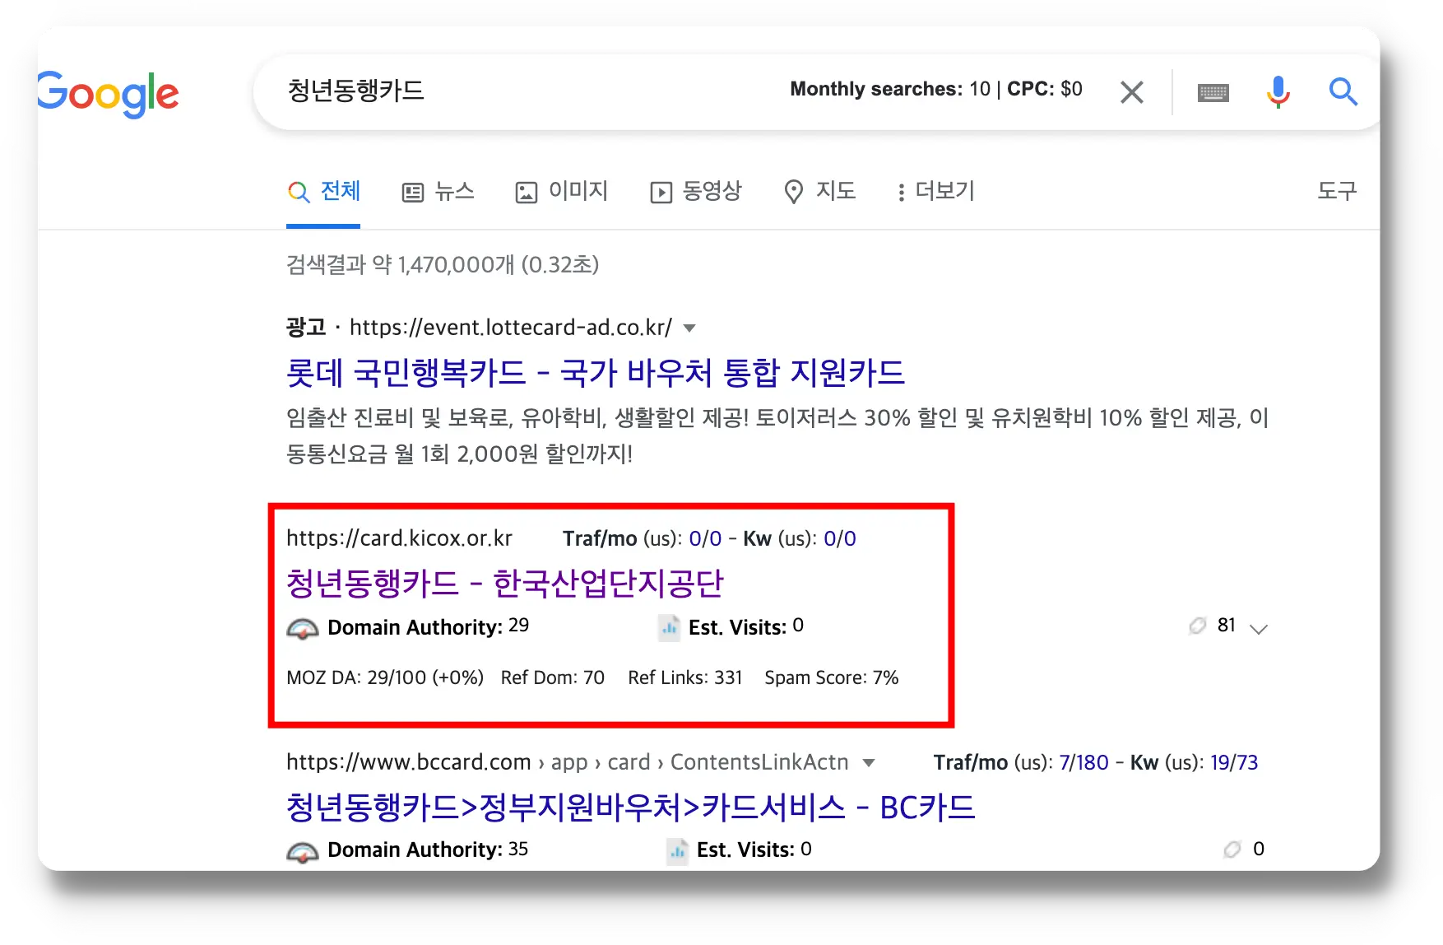Image resolution: width=1443 pixels, height=945 pixels.
Task: Click the kicox Kw 0/0 value
Action: pyautogui.click(x=840, y=538)
